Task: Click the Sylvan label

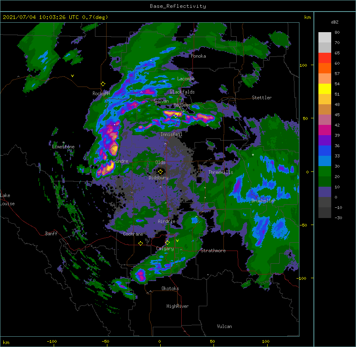Action: tap(161, 101)
